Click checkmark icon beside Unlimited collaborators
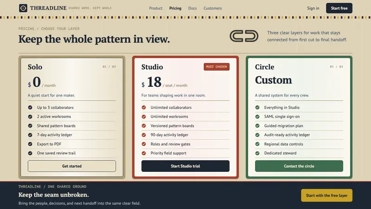371x209 pixels. pos(144,107)
